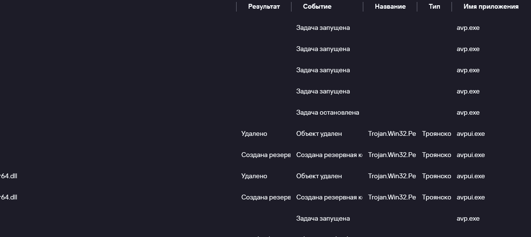Click the first "Объект удален" event cell
531x237 pixels.
[319, 134]
